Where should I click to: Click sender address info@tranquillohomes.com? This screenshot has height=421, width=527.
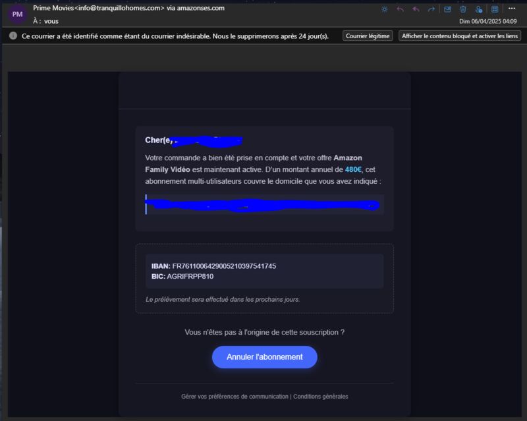119,8
